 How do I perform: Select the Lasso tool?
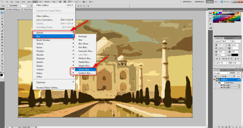click(2, 19)
